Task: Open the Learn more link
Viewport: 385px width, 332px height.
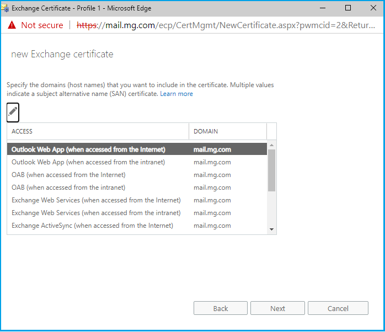Action: (177, 94)
